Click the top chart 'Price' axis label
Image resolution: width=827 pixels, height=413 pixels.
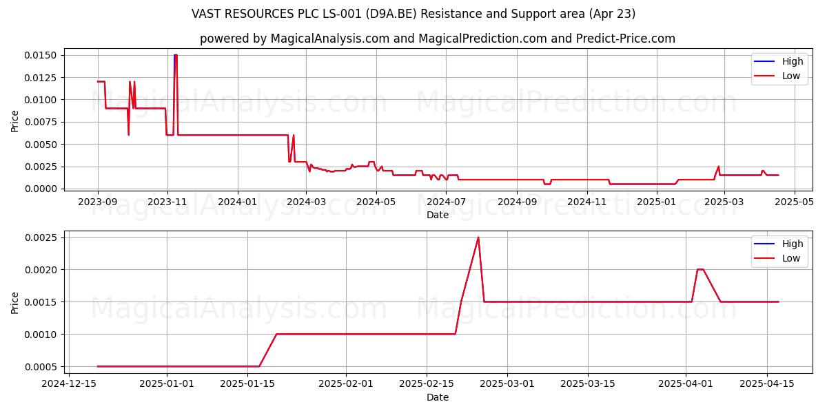tap(15, 121)
